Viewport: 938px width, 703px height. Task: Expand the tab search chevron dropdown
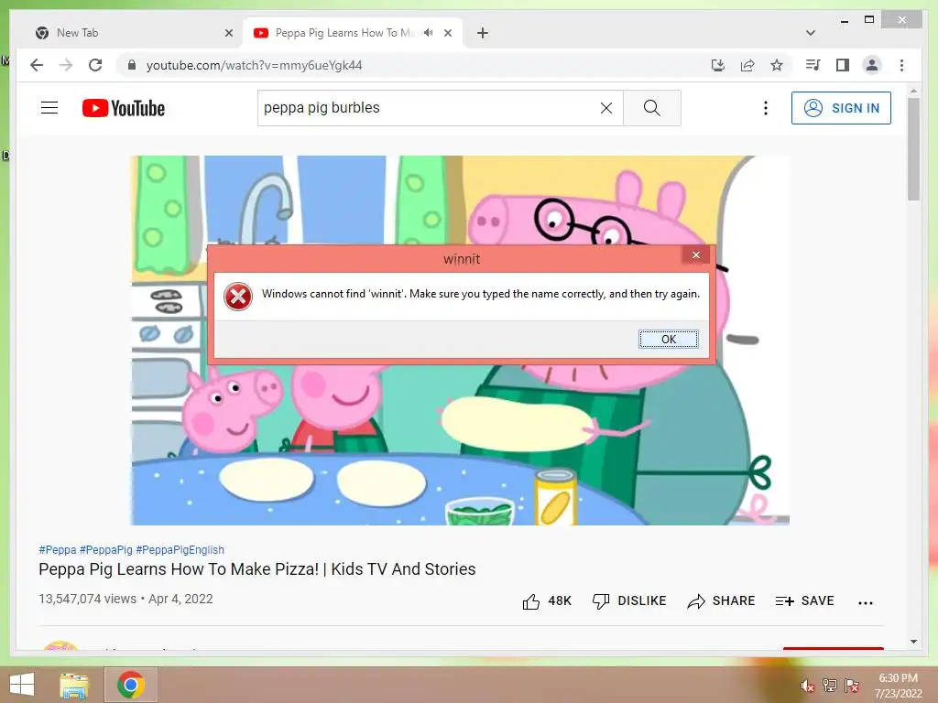coord(811,33)
